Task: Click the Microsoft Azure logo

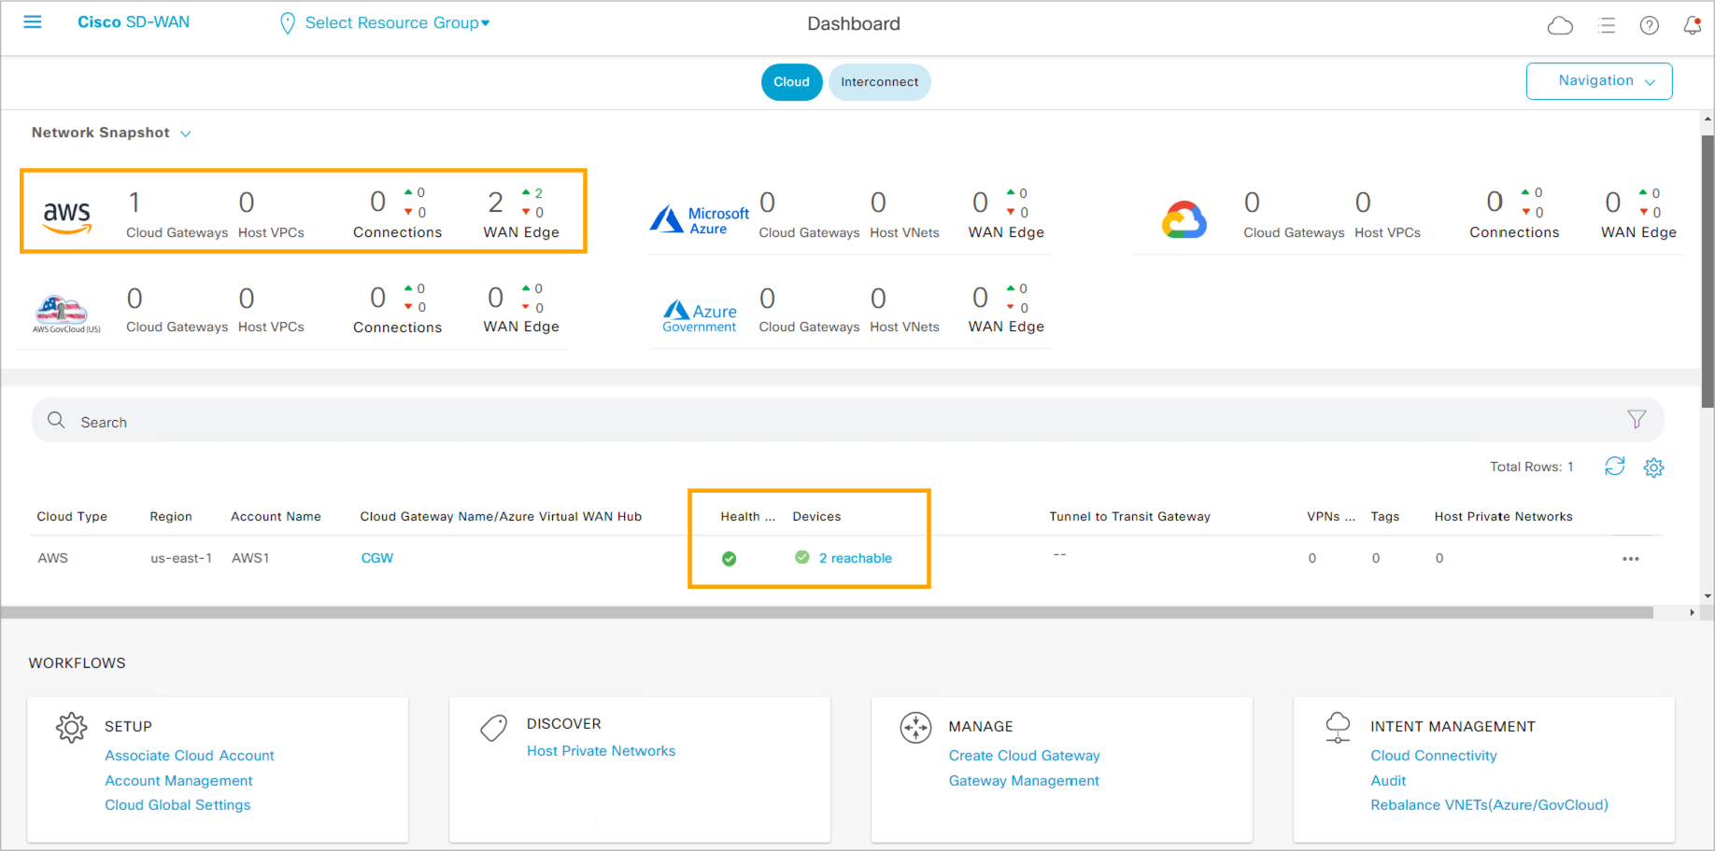Action: pyautogui.click(x=699, y=219)
